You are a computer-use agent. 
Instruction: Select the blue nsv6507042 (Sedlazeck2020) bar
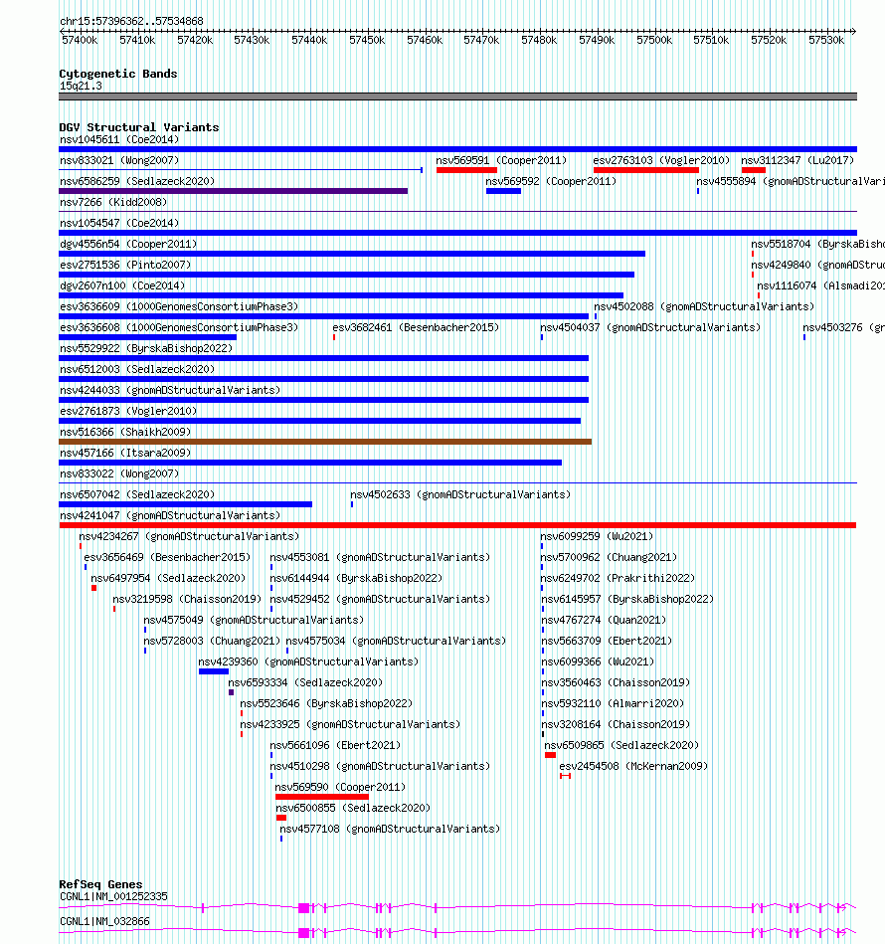click(185, 504)
